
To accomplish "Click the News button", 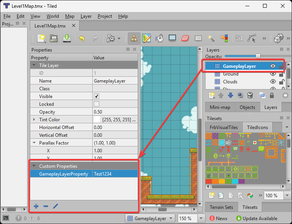I will tap(218, 219).
